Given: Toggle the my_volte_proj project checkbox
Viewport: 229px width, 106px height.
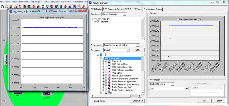Looking at the screenshot, I should pyautogui.click(x=95, y=19).
